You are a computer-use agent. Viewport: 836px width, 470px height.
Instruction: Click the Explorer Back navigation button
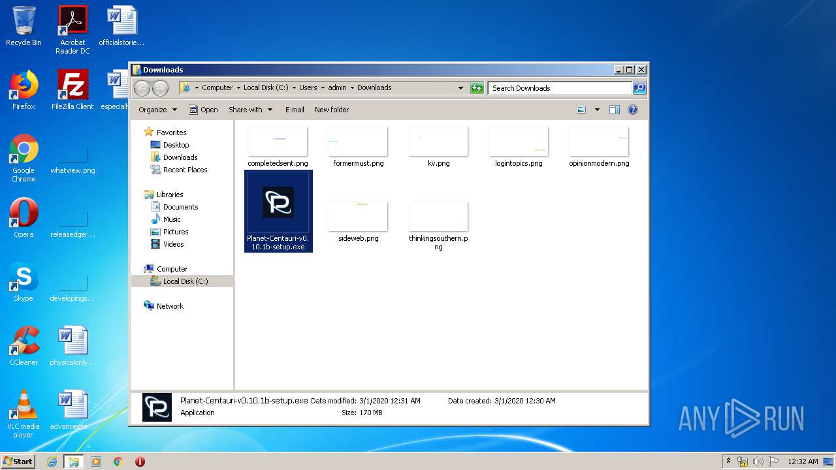tap(142, 88)
